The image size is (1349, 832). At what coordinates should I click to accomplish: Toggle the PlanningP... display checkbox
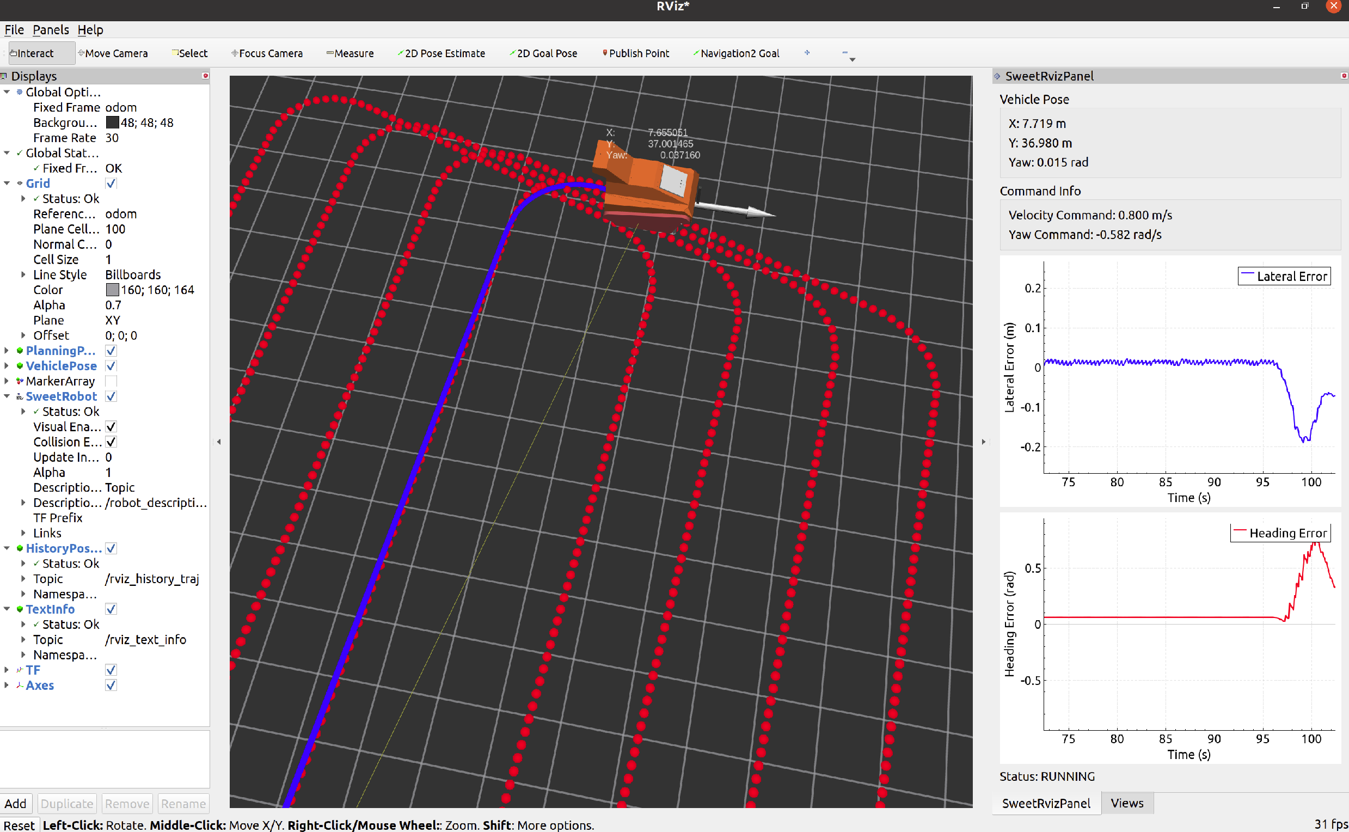[x=111, y=351]
